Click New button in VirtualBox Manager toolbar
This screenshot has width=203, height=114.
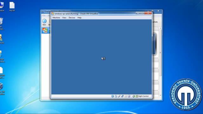pyautogui.click(x=44, y=22)
